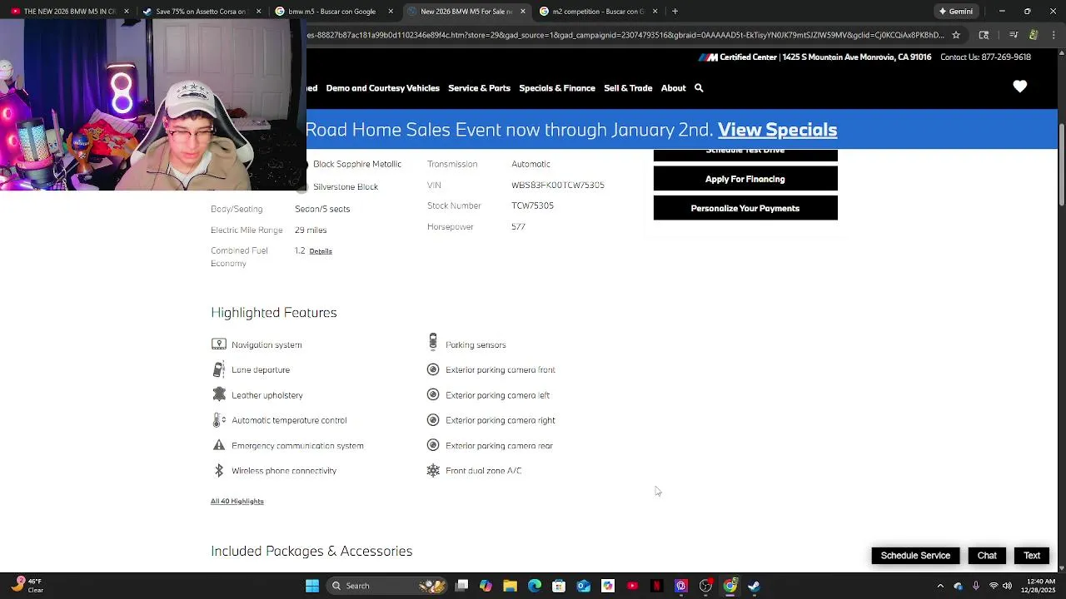Select the VIN number text
The width and height of the screenshot is (1066, 599).
[558, 185]
